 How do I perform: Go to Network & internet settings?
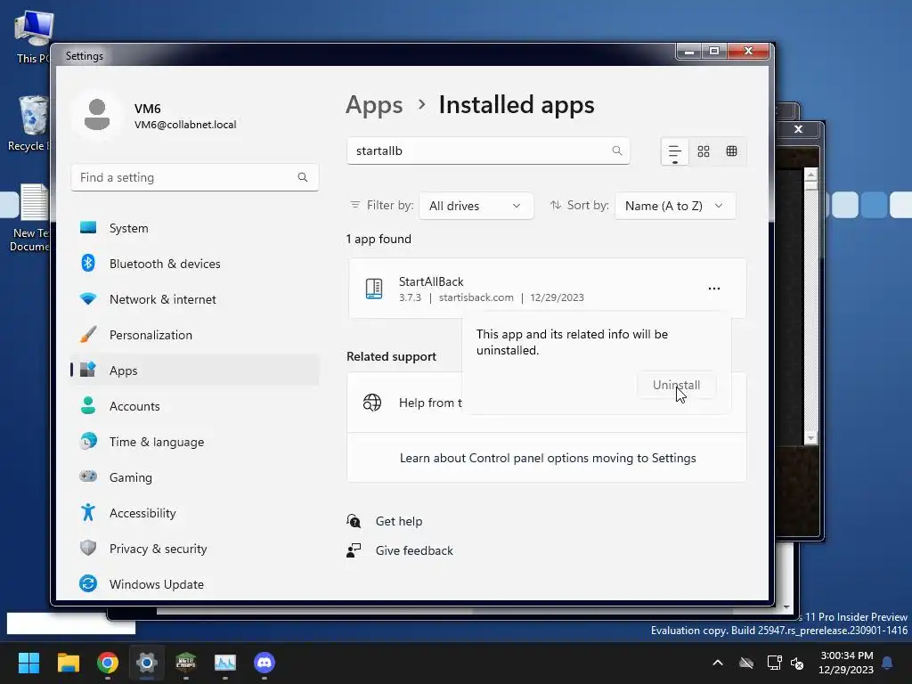coord(194,299)
